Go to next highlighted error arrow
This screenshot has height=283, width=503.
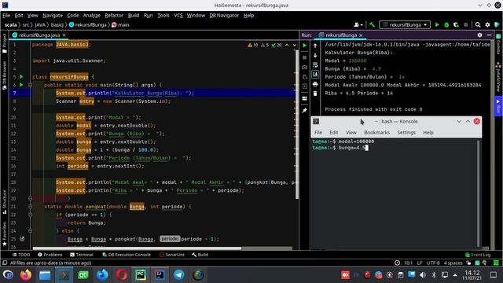[295, 45]
